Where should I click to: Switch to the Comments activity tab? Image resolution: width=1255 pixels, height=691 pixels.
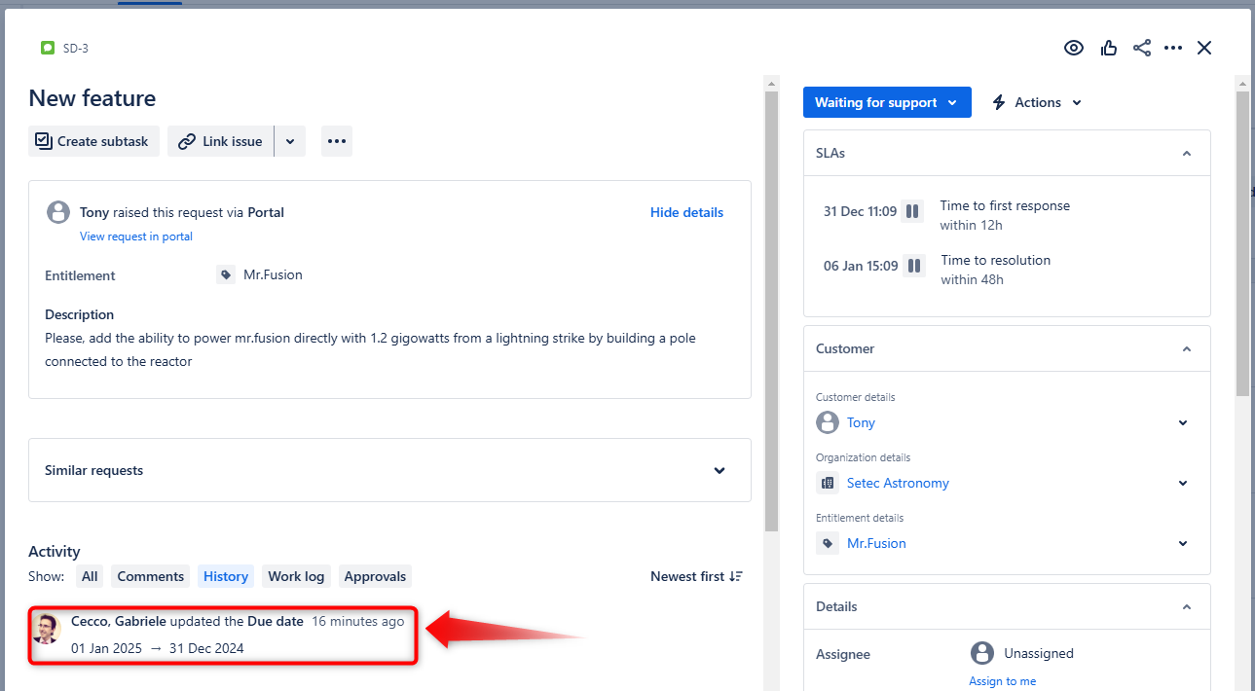151,576
